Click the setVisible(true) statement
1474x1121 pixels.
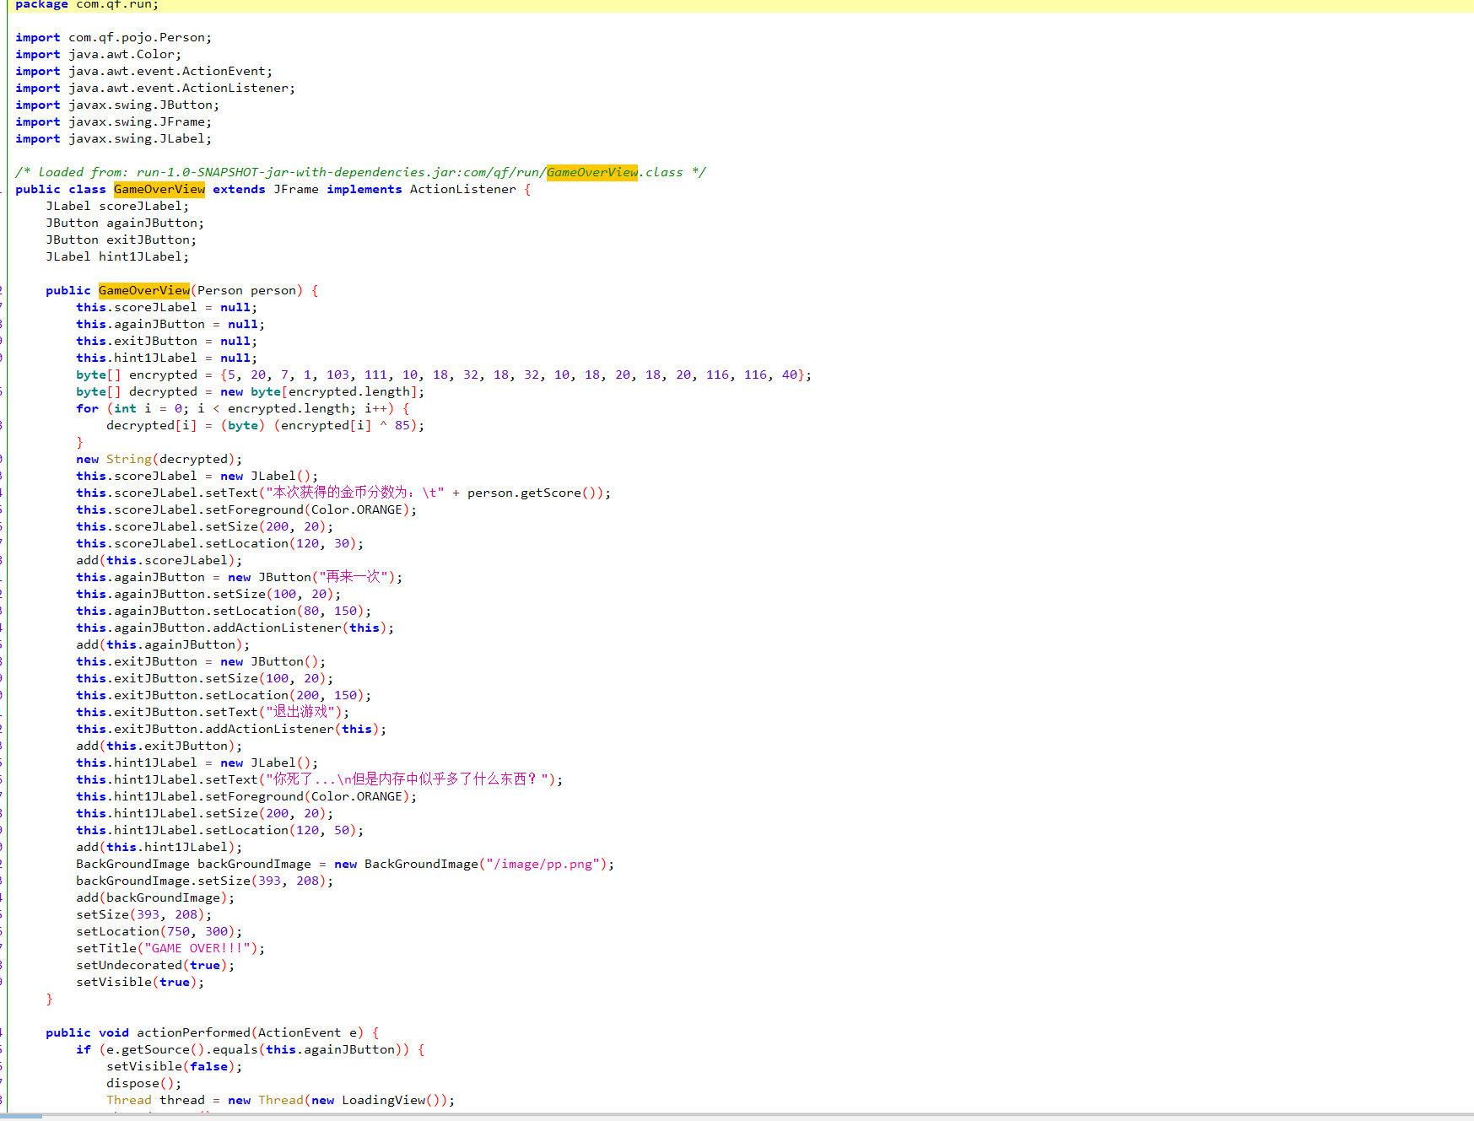click(140, 982)
